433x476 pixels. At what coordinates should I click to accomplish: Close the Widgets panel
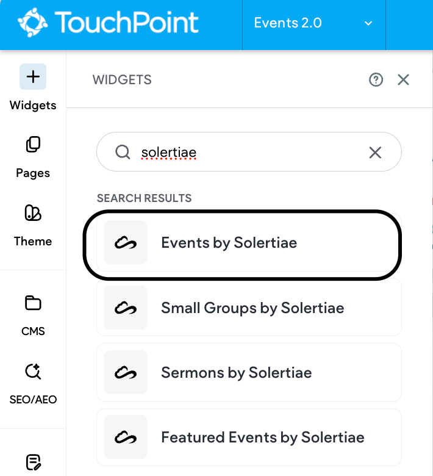click(x=403, y=80)
